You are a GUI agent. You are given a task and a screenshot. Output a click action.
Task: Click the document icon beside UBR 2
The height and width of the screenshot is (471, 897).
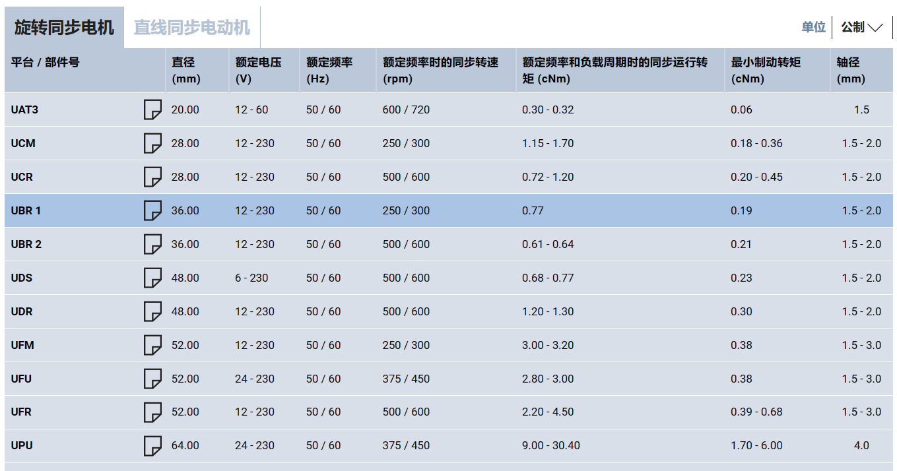click(152, 244)
